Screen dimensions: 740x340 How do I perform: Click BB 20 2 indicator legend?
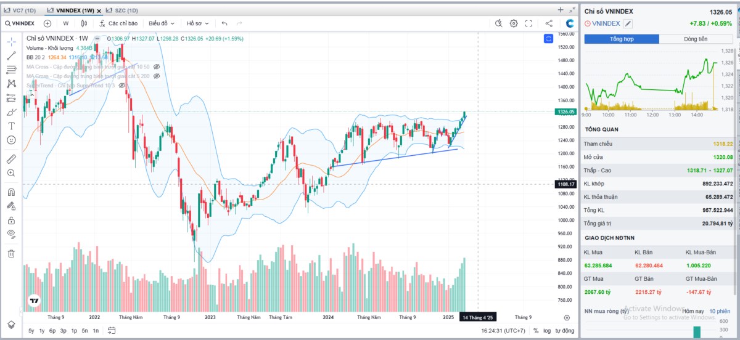pos(37,57)
